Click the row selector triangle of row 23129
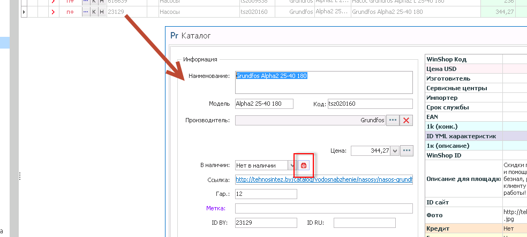 tap(24, 12)
